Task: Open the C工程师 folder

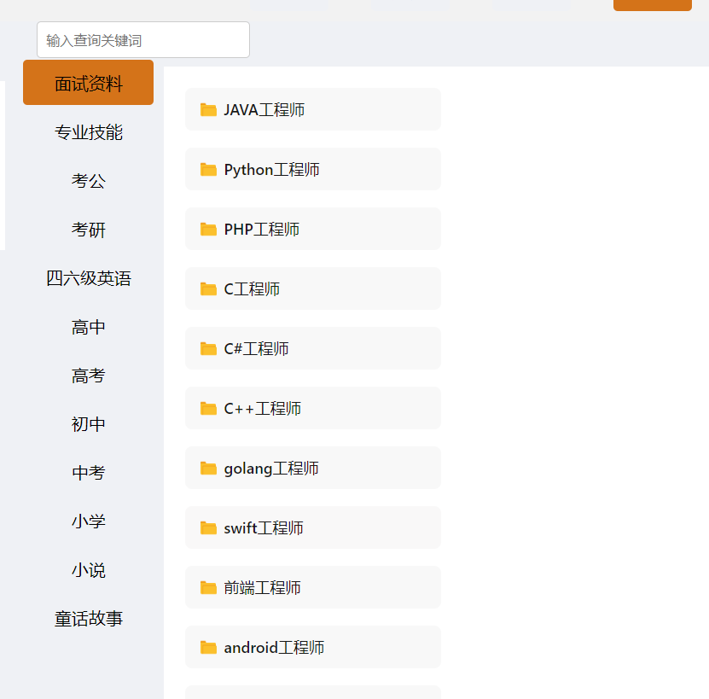Action: tap(312, 288)
